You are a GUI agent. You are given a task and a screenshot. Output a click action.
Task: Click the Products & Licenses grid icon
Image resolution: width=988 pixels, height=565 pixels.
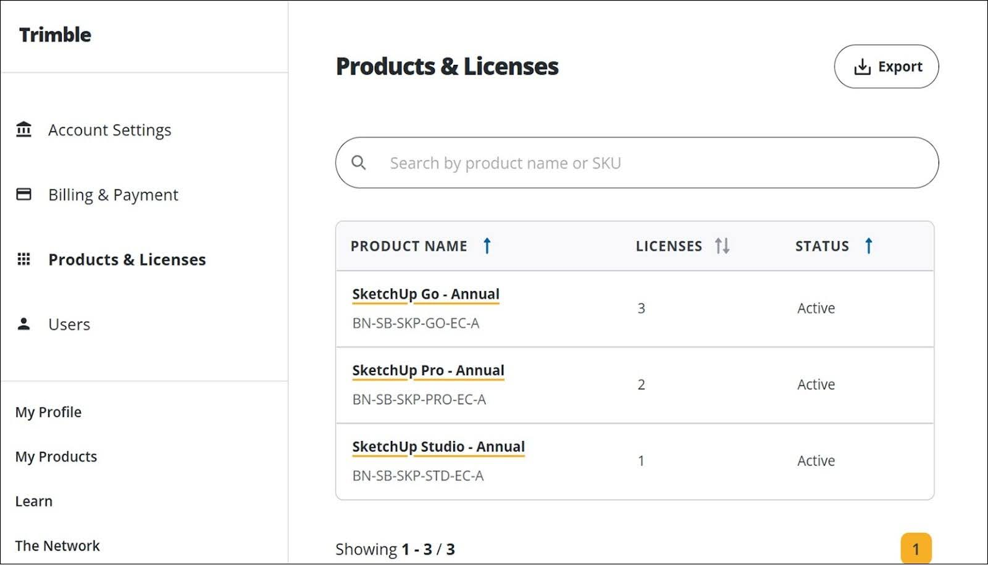pos(23,259)
